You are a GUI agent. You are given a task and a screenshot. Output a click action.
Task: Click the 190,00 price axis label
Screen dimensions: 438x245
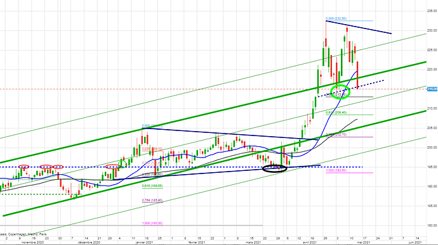[x=432, y=187]
